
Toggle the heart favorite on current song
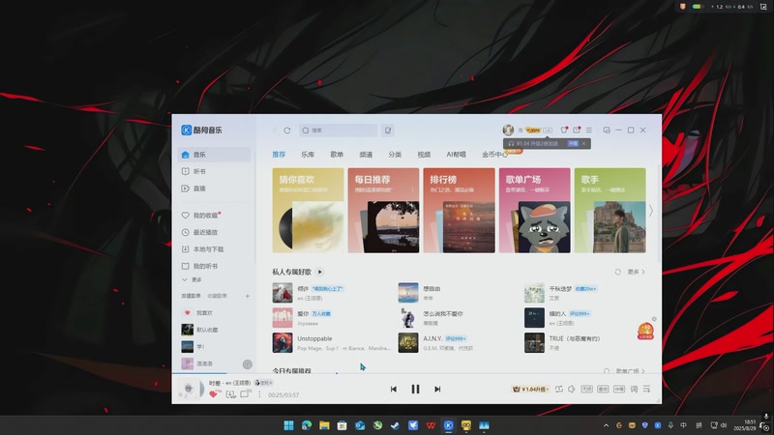click(214, 394)
